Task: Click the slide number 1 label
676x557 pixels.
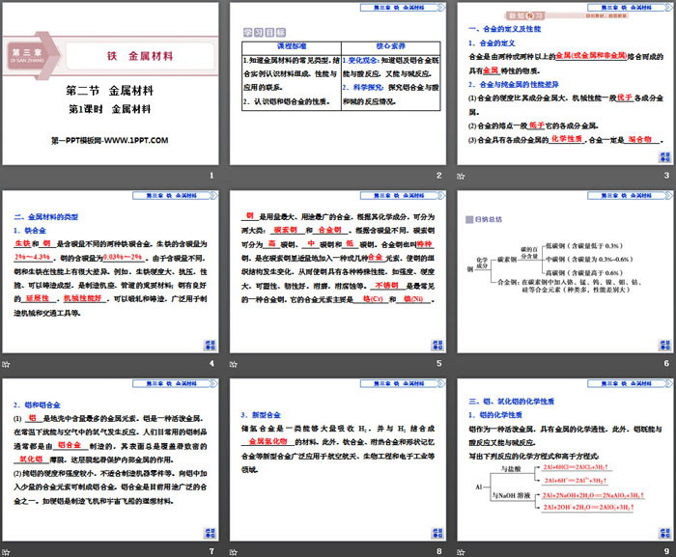Action: (x=211, y=175)
